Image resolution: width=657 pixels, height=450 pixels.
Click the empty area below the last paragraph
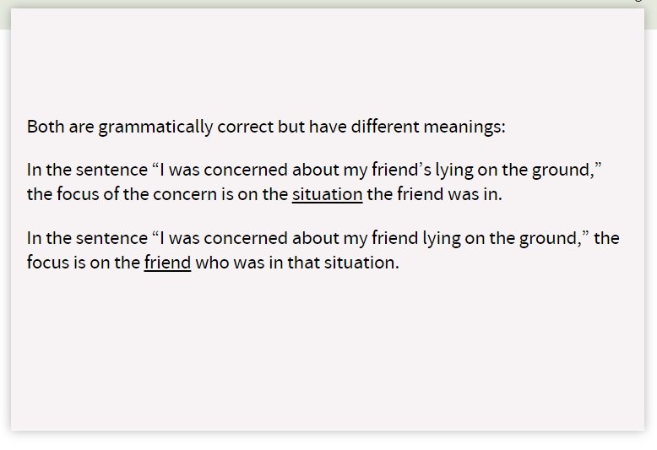[x=328, y=355]
